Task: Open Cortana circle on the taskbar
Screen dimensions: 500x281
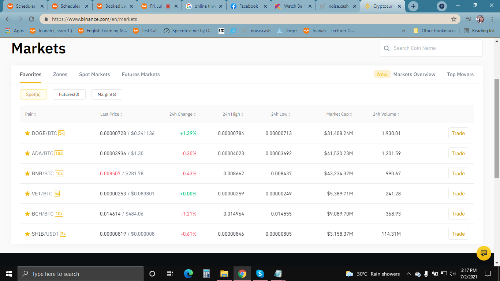Action: tap(152, 274)
